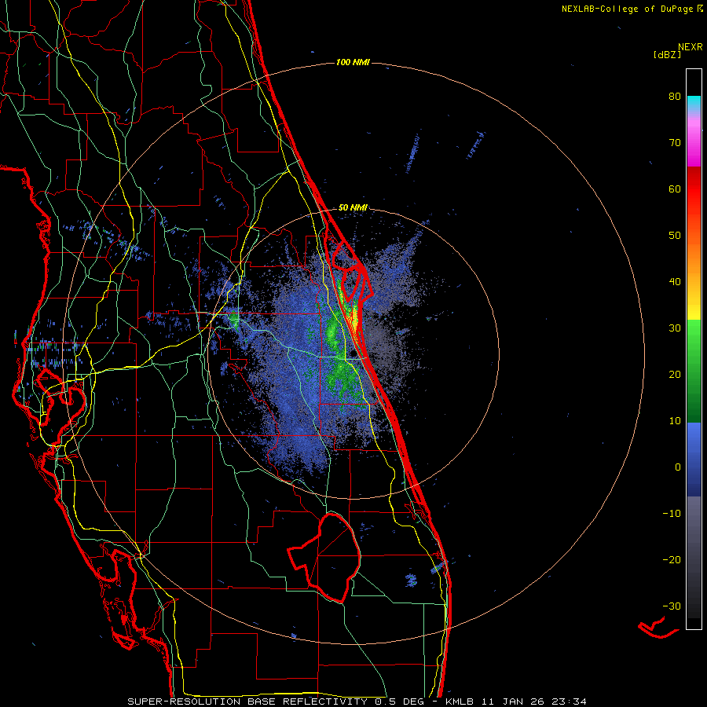Click the red outlined Lake Okeechobee shape
Viewport: 707px width, 707px height.
click(x=324, y=558)
